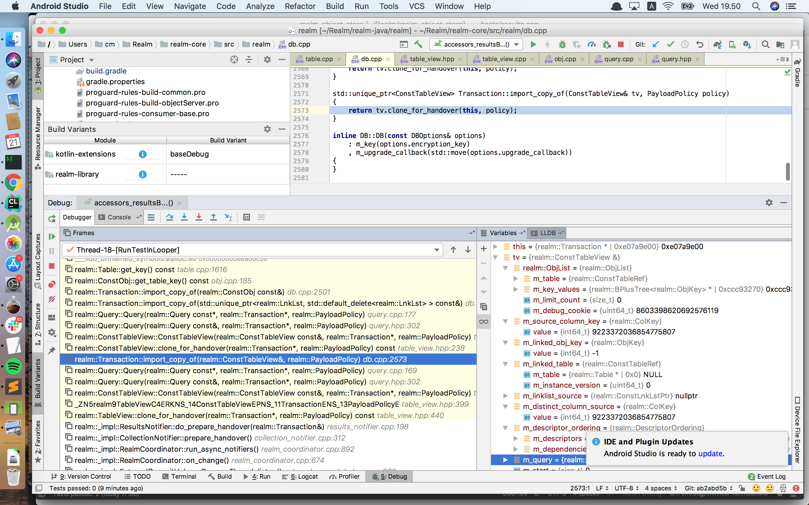
Task: Attach debugger to Android process icon
Action: (606, 44)
